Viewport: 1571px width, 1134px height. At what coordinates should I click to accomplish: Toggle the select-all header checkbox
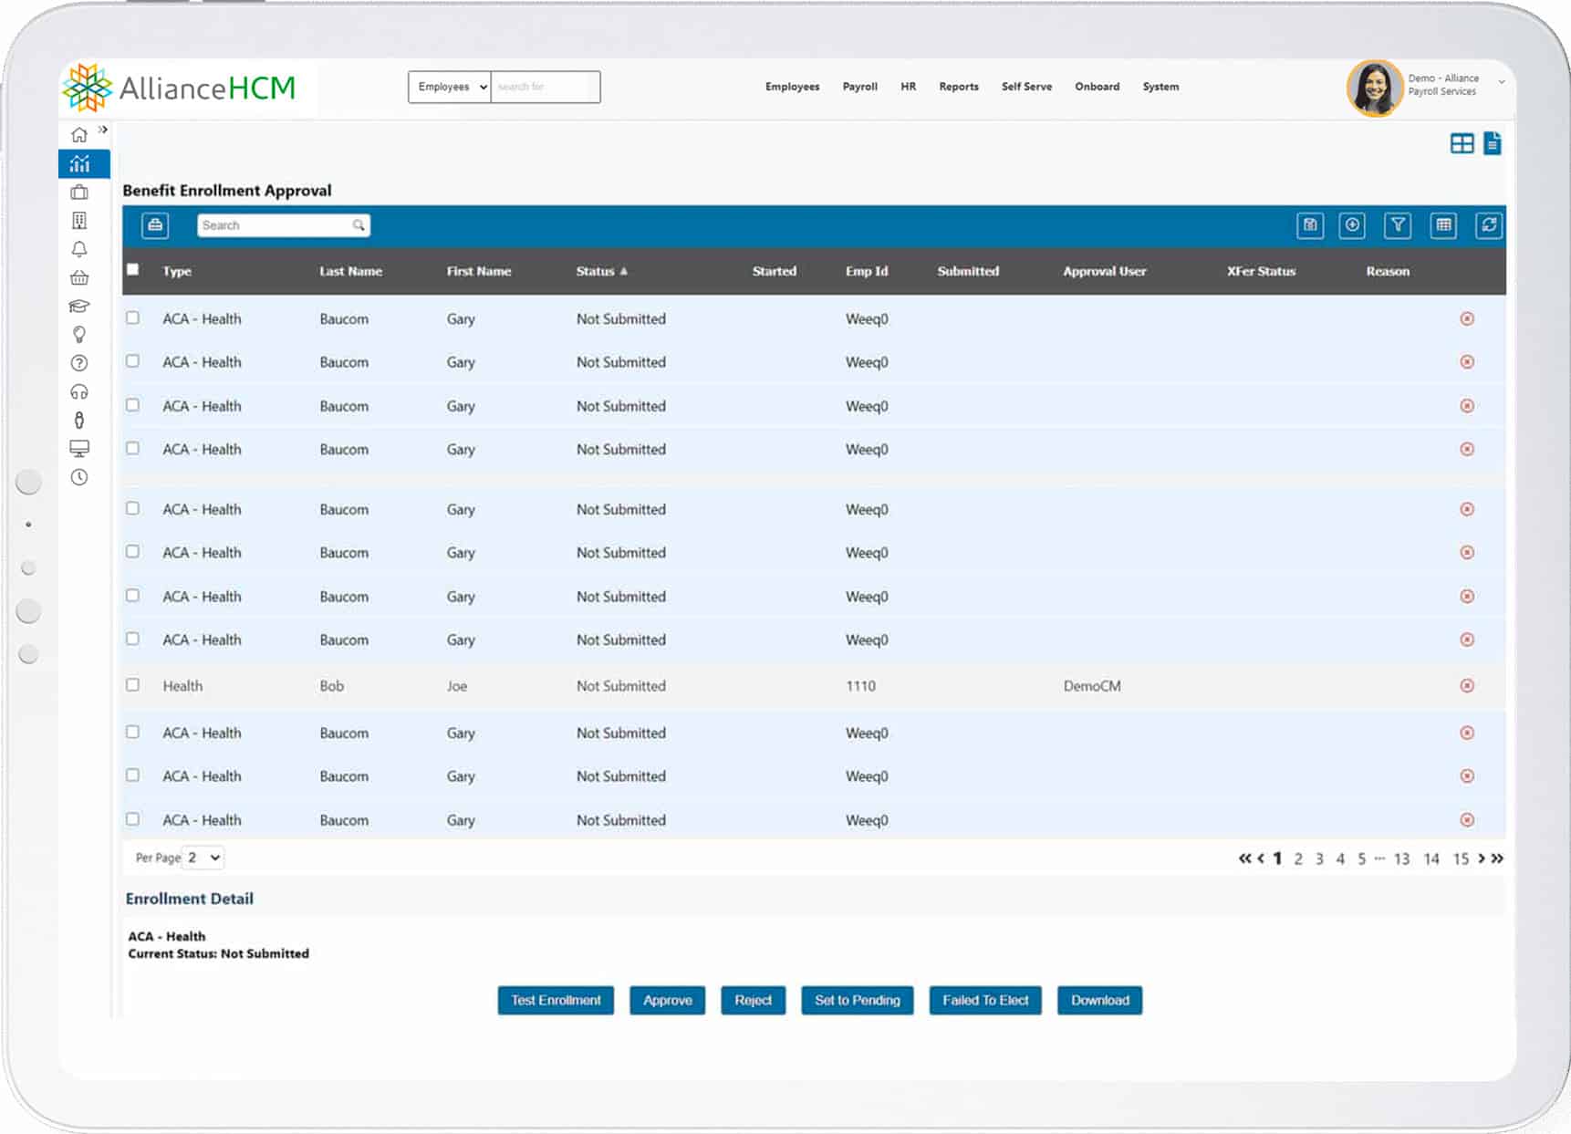(x=133, y=269)
